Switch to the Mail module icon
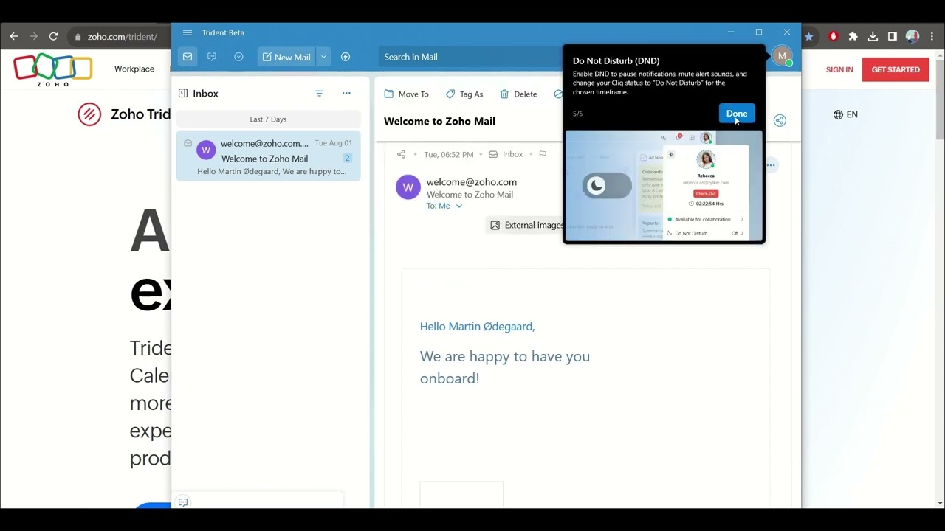945x531 pixels. click(188, 57)
